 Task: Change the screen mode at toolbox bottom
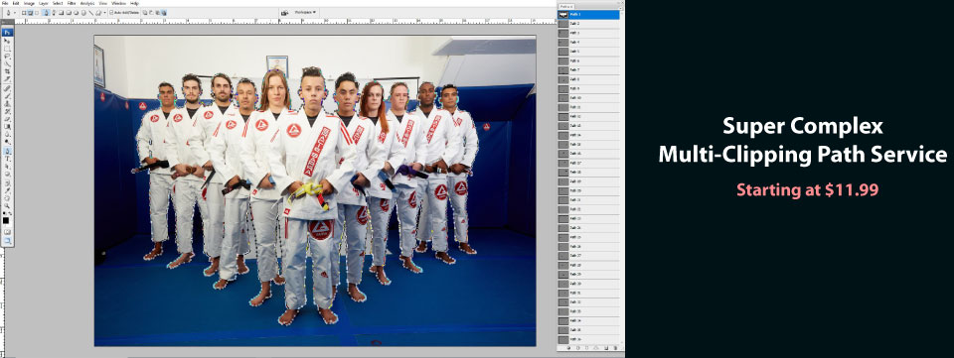tap(7, 241)
